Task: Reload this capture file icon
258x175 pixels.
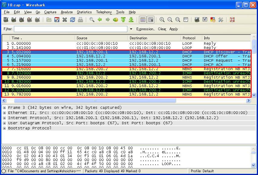Action: tap(73, 20)
